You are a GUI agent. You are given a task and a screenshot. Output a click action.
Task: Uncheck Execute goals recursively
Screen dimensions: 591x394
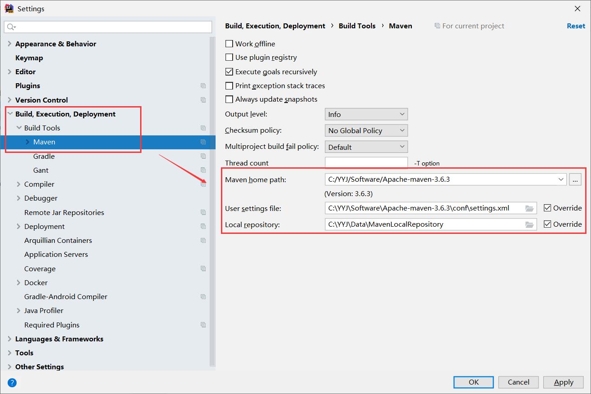(229, 72)
